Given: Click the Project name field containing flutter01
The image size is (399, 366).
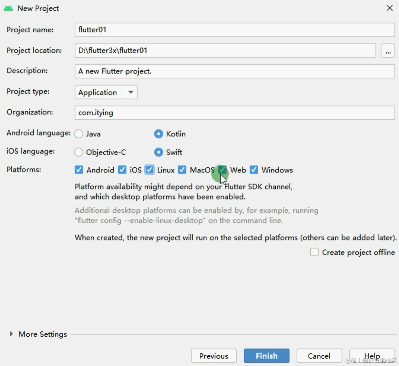Looking at the screenshot, I should pyautogui.click(x=235, y=30).
